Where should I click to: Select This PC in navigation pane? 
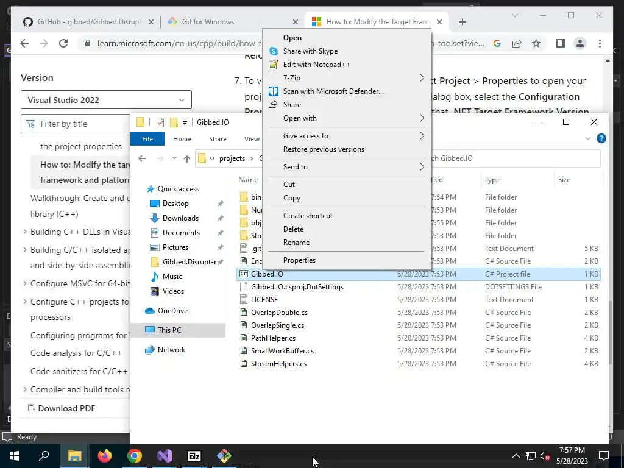click(x=178, y=330)
